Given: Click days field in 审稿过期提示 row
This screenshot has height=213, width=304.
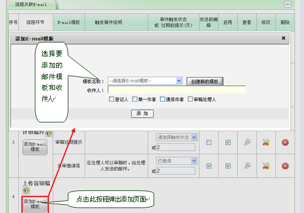Looking at the screenshot, I should pyautogui.click(x=176, y=147).
